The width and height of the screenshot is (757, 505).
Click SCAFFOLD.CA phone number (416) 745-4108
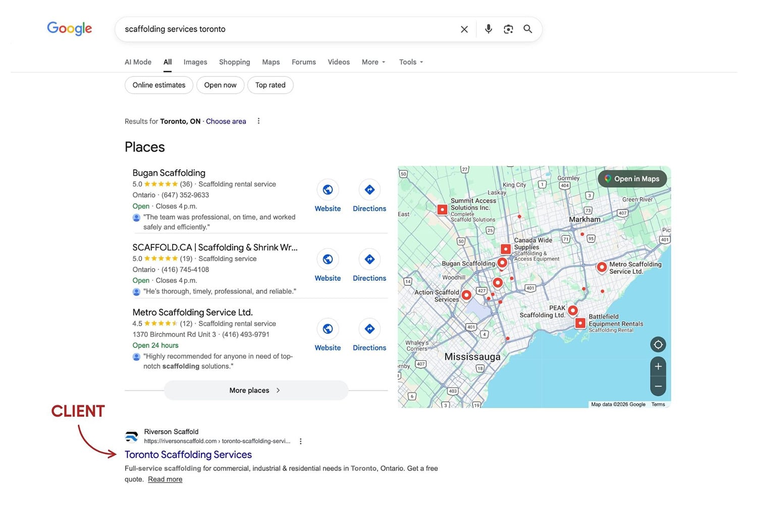(185, 270)
